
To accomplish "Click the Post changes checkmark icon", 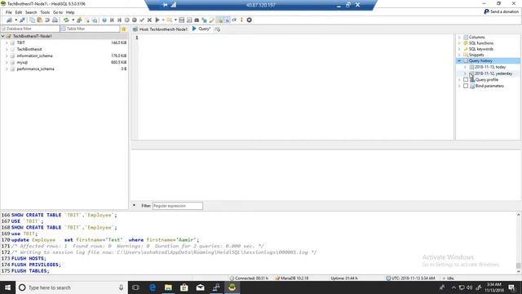I will (x=142, y=20).
